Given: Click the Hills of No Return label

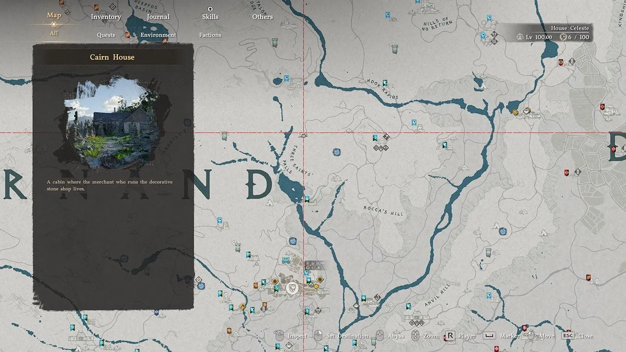Looking at the screenshot, I should click(436, 23).
